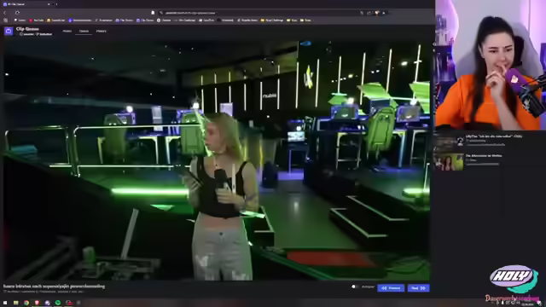Screen dimensions: 546x307
Task: Click the Clip Queue logo icon
Action: point(9,32)
